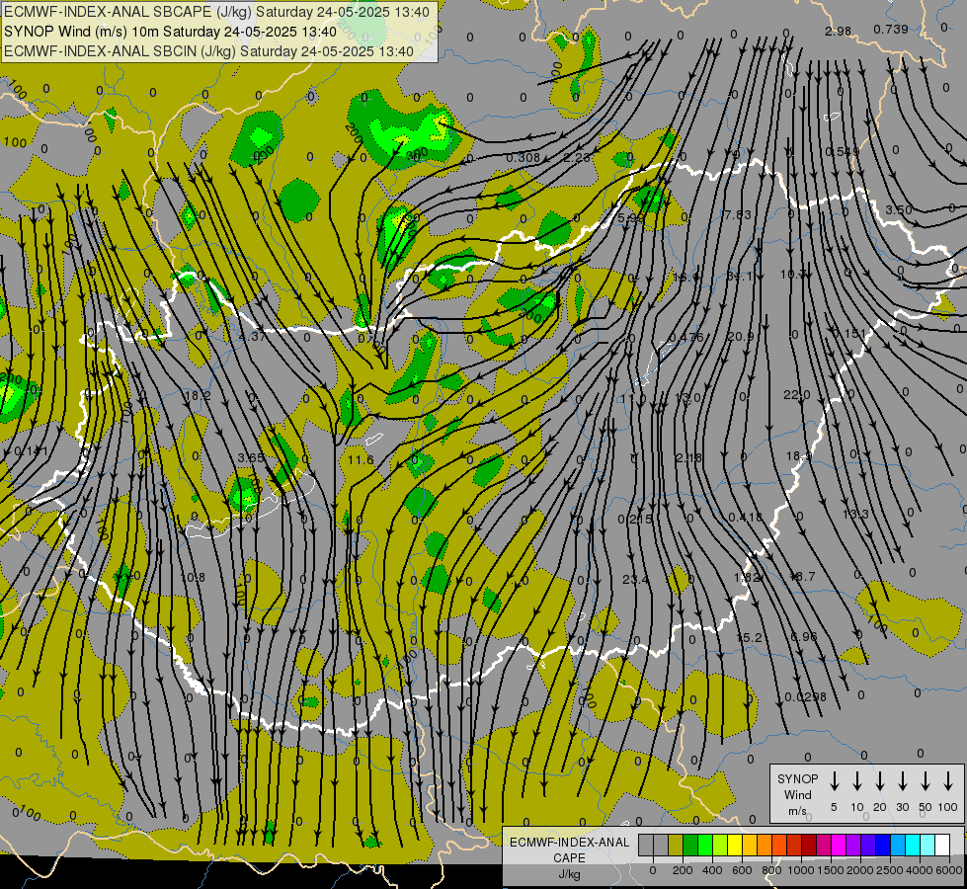The height and width of the screenshot is (889, 967).
Task: Pick the purple swatch left of 2000
Action: pyautogui.click(x=852, y=845)
